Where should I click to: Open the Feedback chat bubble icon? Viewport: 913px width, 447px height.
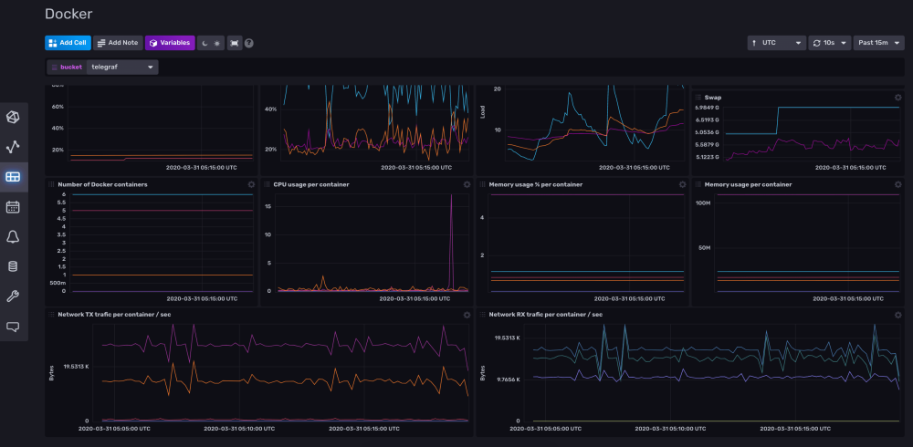pos(13,327)
